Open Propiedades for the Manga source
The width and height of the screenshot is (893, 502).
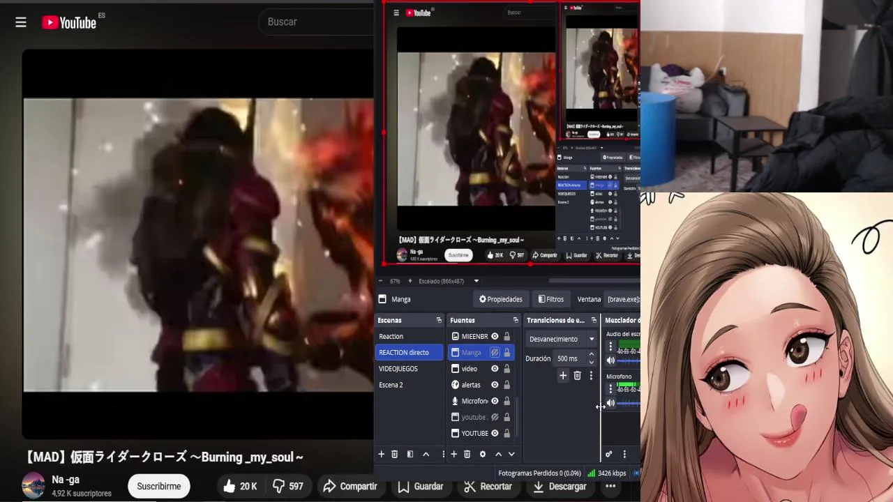click(500, 299)
